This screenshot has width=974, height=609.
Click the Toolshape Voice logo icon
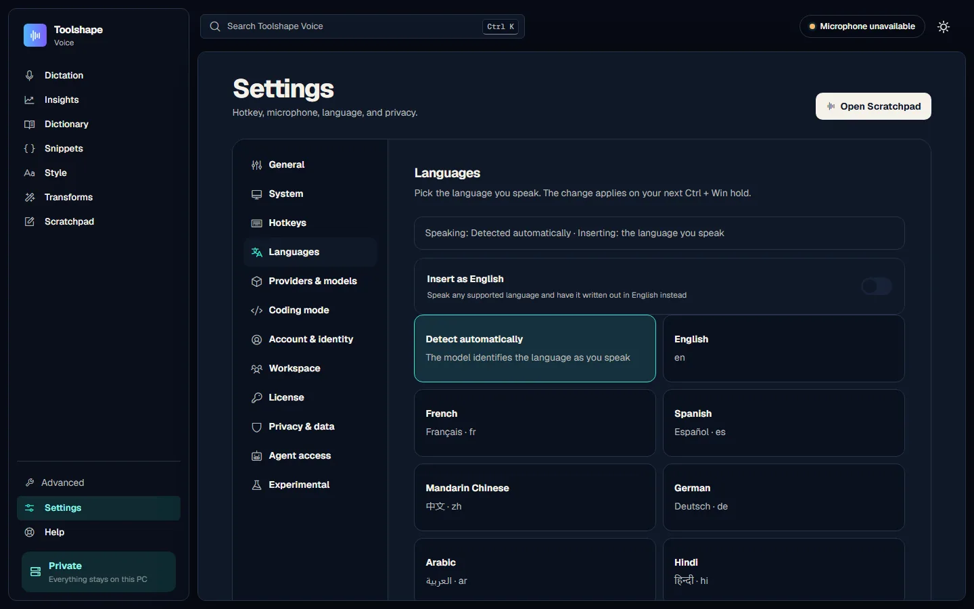point(35,35)
